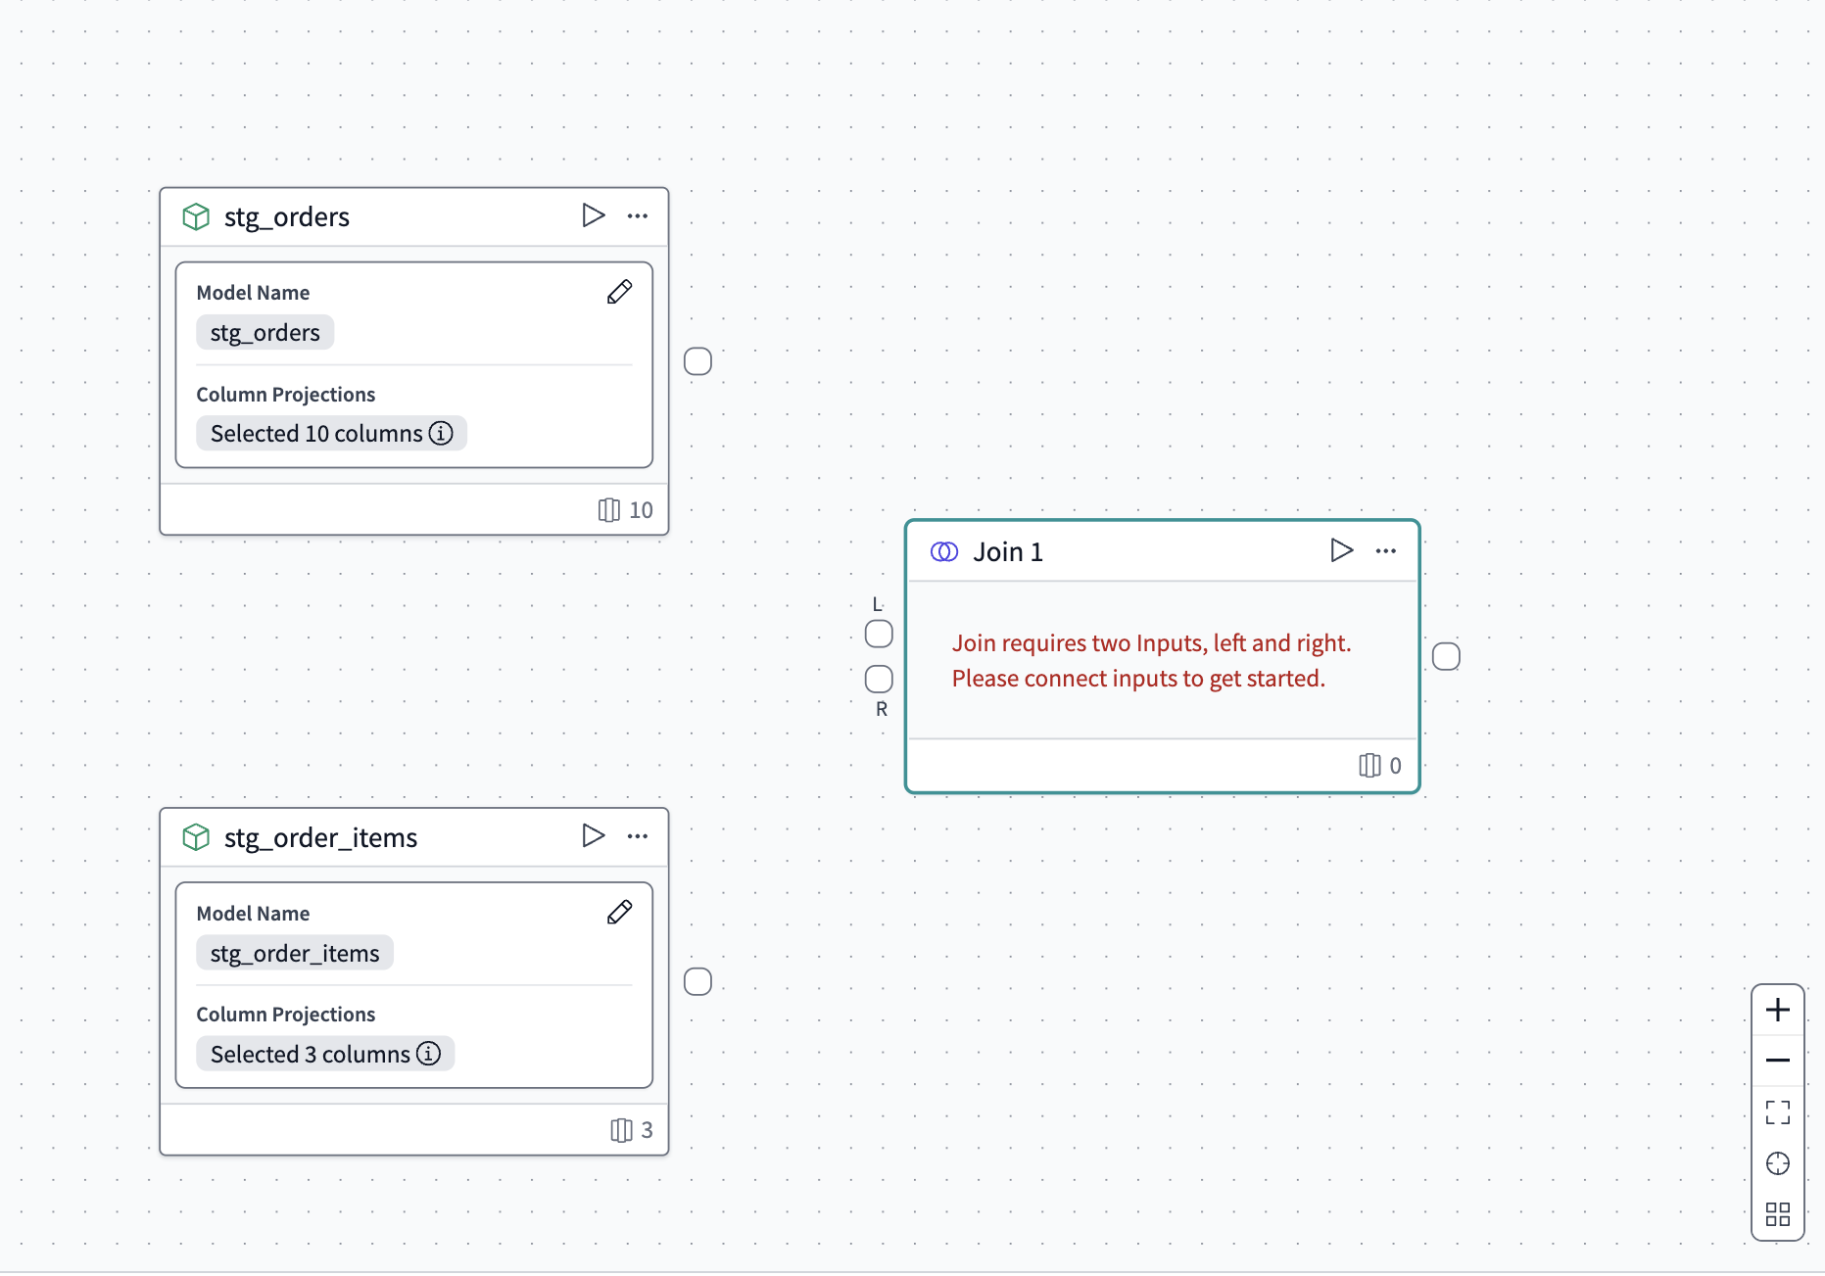Viewport: 1825px width, 1276px height.
Task: Click the stg_orders output port
Action: 697,361
